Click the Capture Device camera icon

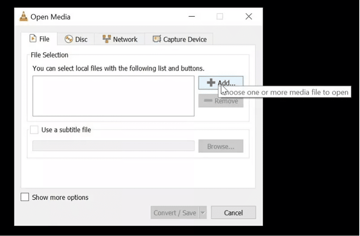coord(157,38)
